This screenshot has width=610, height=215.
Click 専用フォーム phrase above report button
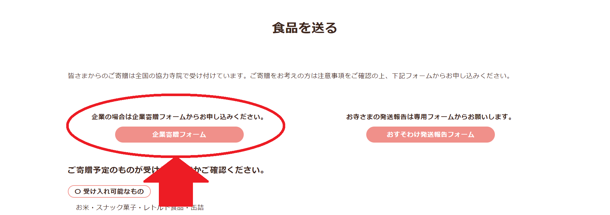[433, 117]
